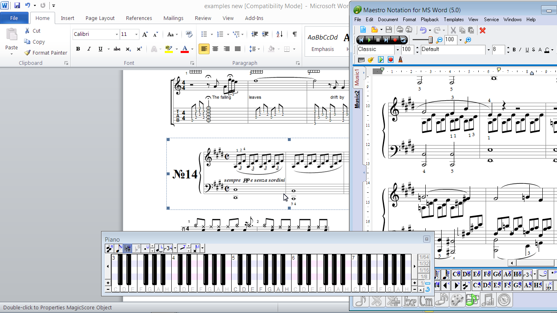The width and height of the screenshot is (557, 313).
Task: Click the red record transport button
Action: pos(395,40)
